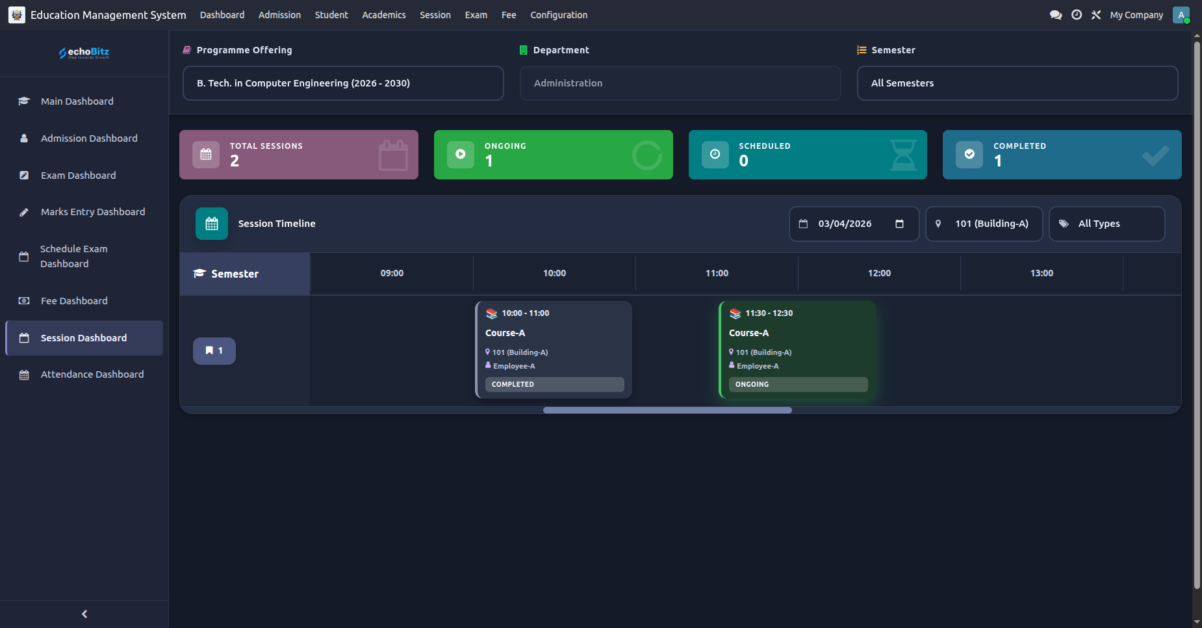
Task: Open the completed 10:00 - 11:00 session card
Action: coord(554,349)
